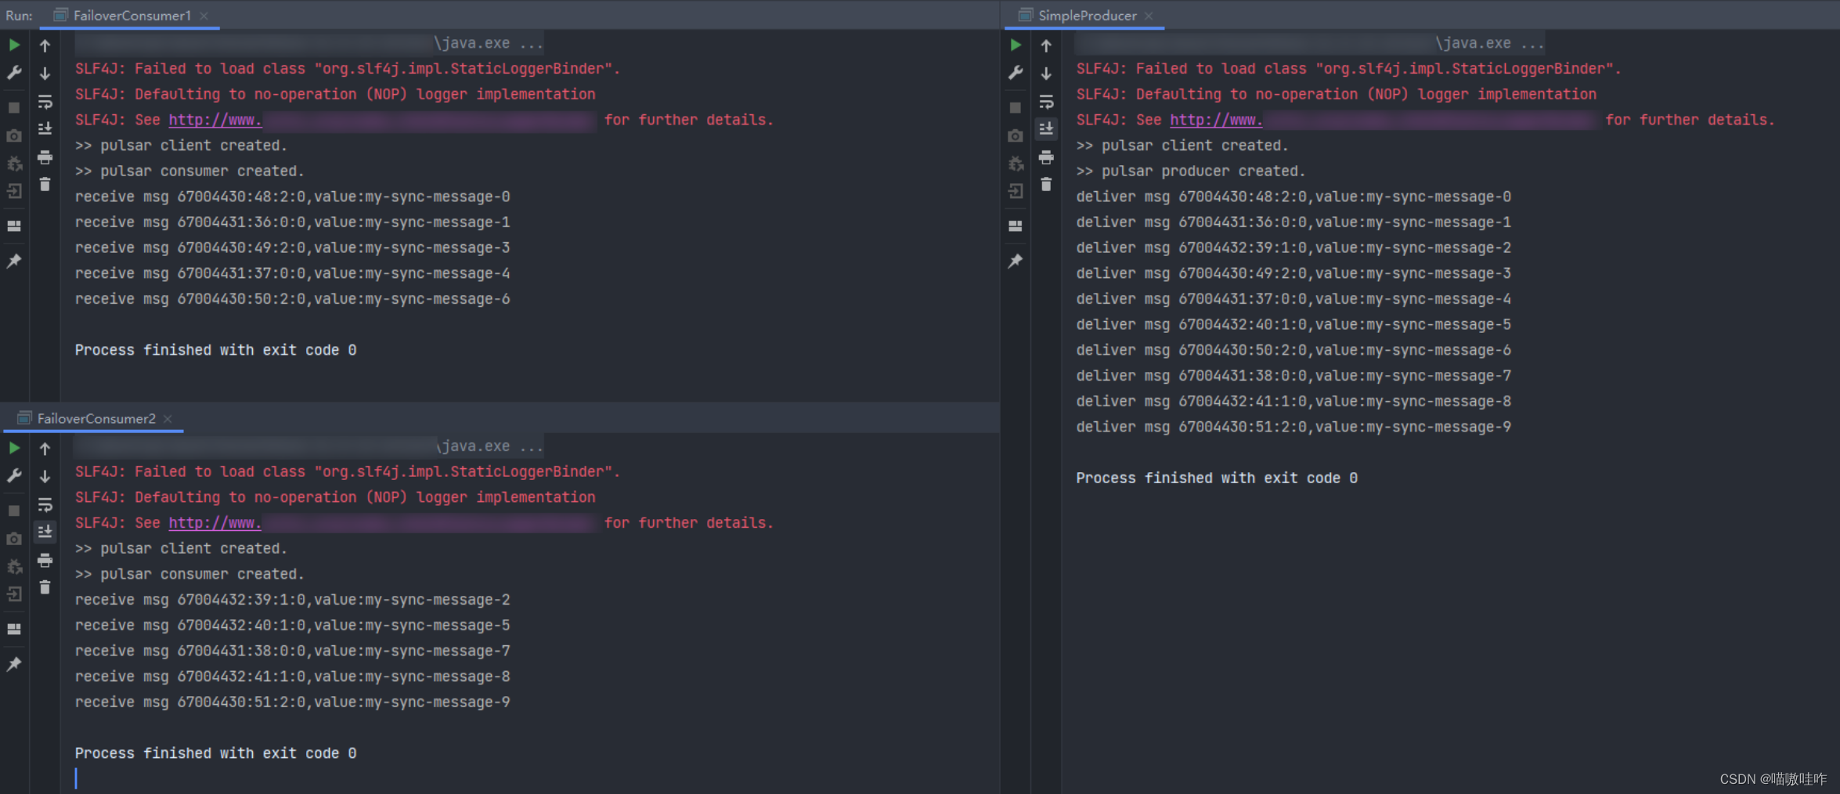Close the FailoverConsumer1 tab
The width and height of the screenshot is (1840, 794).
(204, 16)
